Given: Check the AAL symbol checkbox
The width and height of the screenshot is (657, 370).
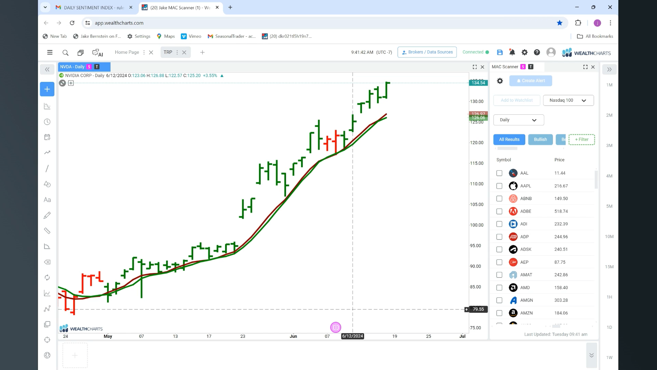Looking at the screenshot, I should (x=499, y=173).
